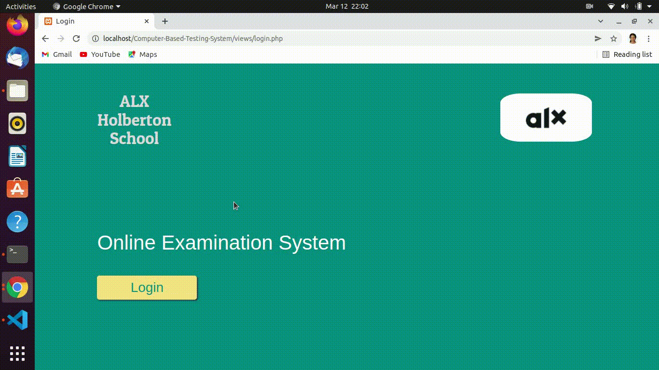Share this page via send icon
This screenshot has width=659, height=370.
pyautogui.click(x=598, y=39)
